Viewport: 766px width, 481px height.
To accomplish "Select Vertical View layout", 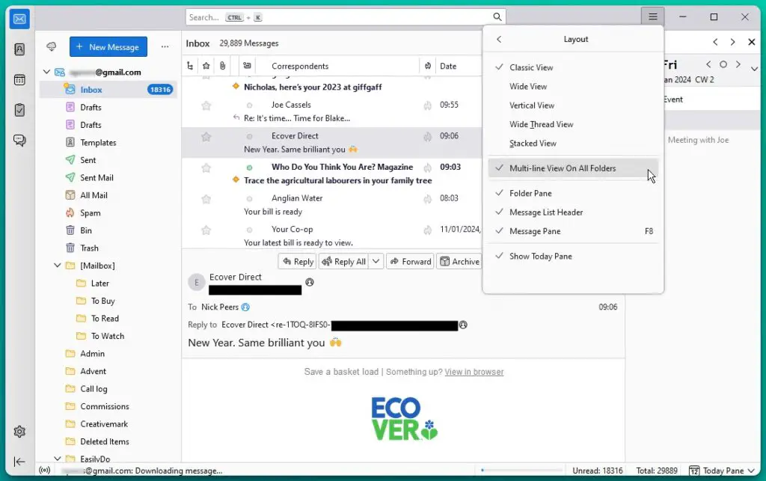I will coord(532,105).
